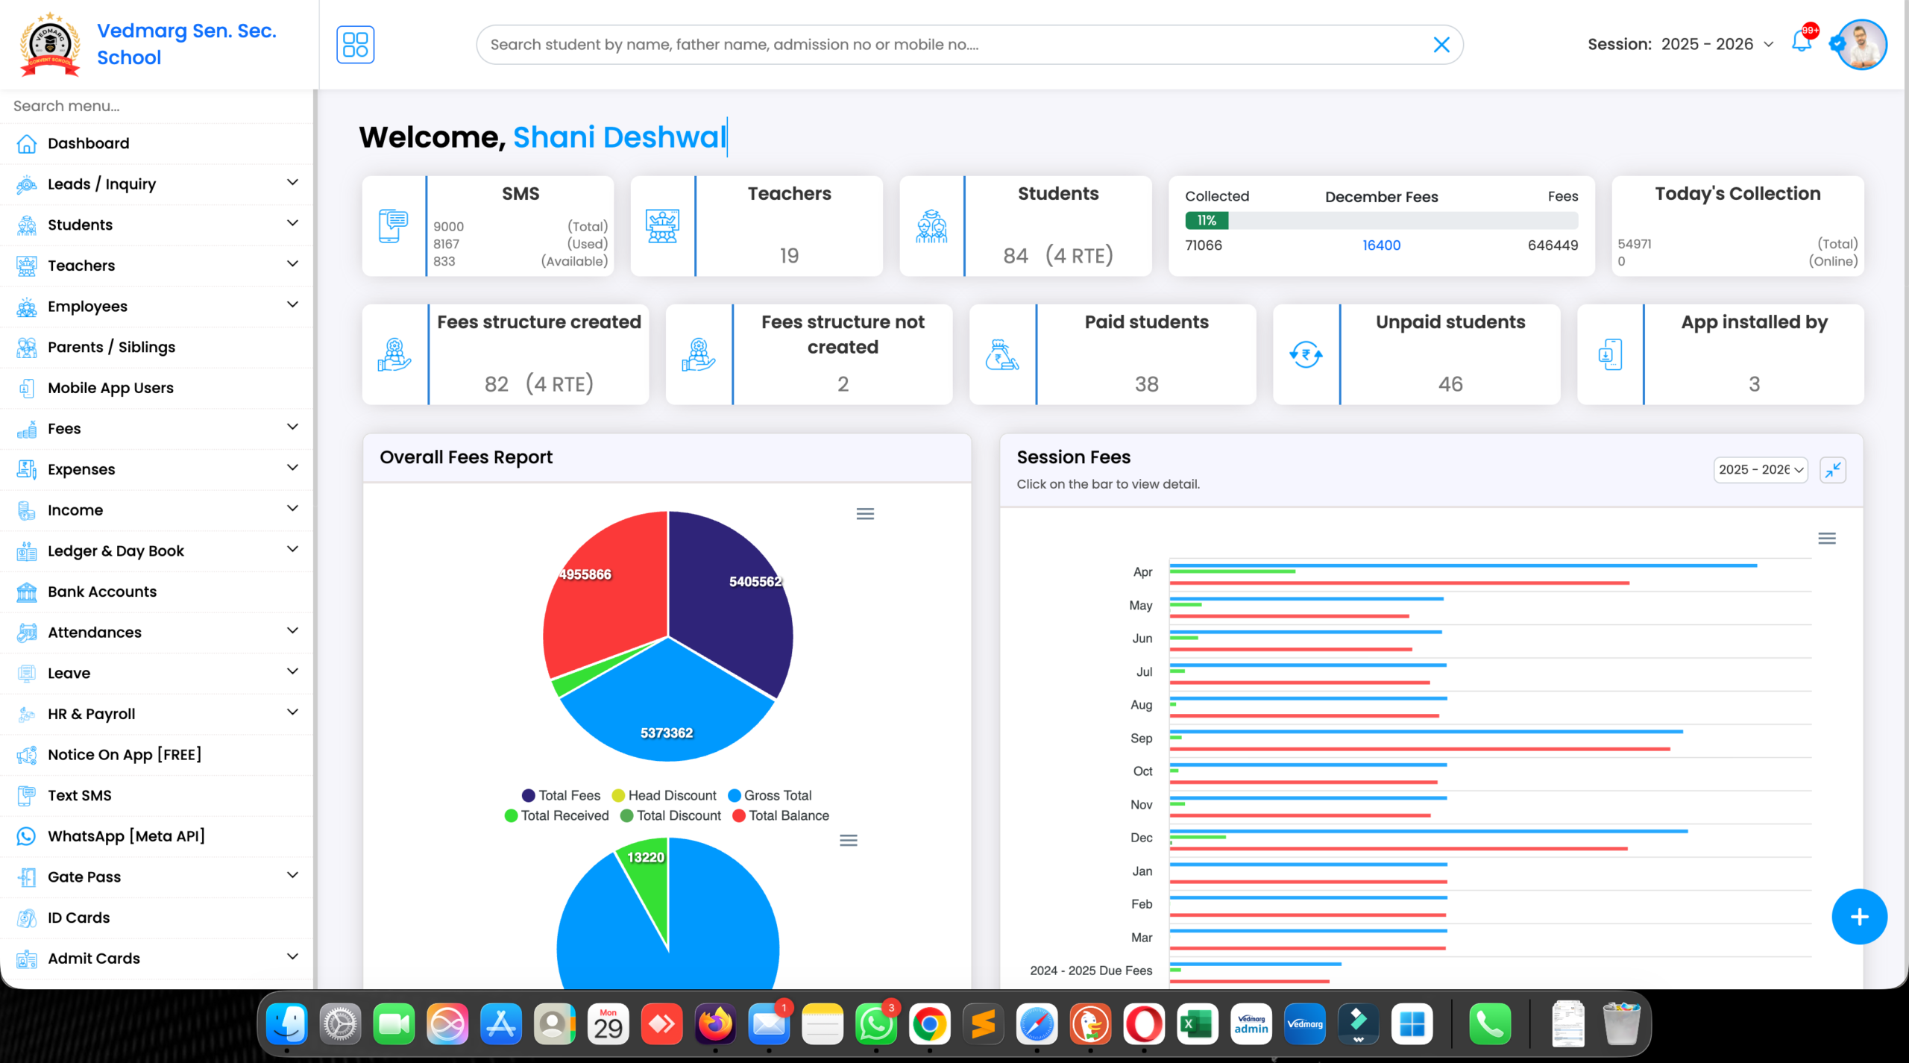Toggle Gross Total legend in fees report
This screenshot has height=1063, width=1909.
pyautogui.click(x=778, y=795)
